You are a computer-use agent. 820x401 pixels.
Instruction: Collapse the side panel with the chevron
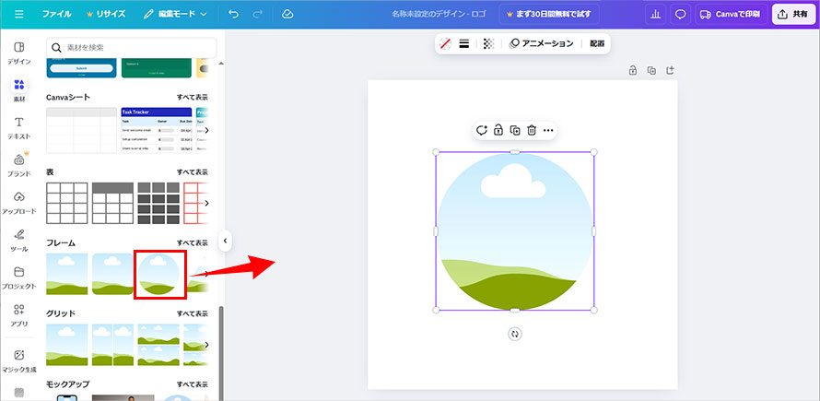coord(225,241)
